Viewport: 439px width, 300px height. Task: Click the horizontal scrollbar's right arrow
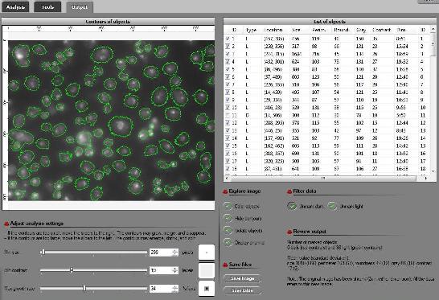[x=426, y=178]
